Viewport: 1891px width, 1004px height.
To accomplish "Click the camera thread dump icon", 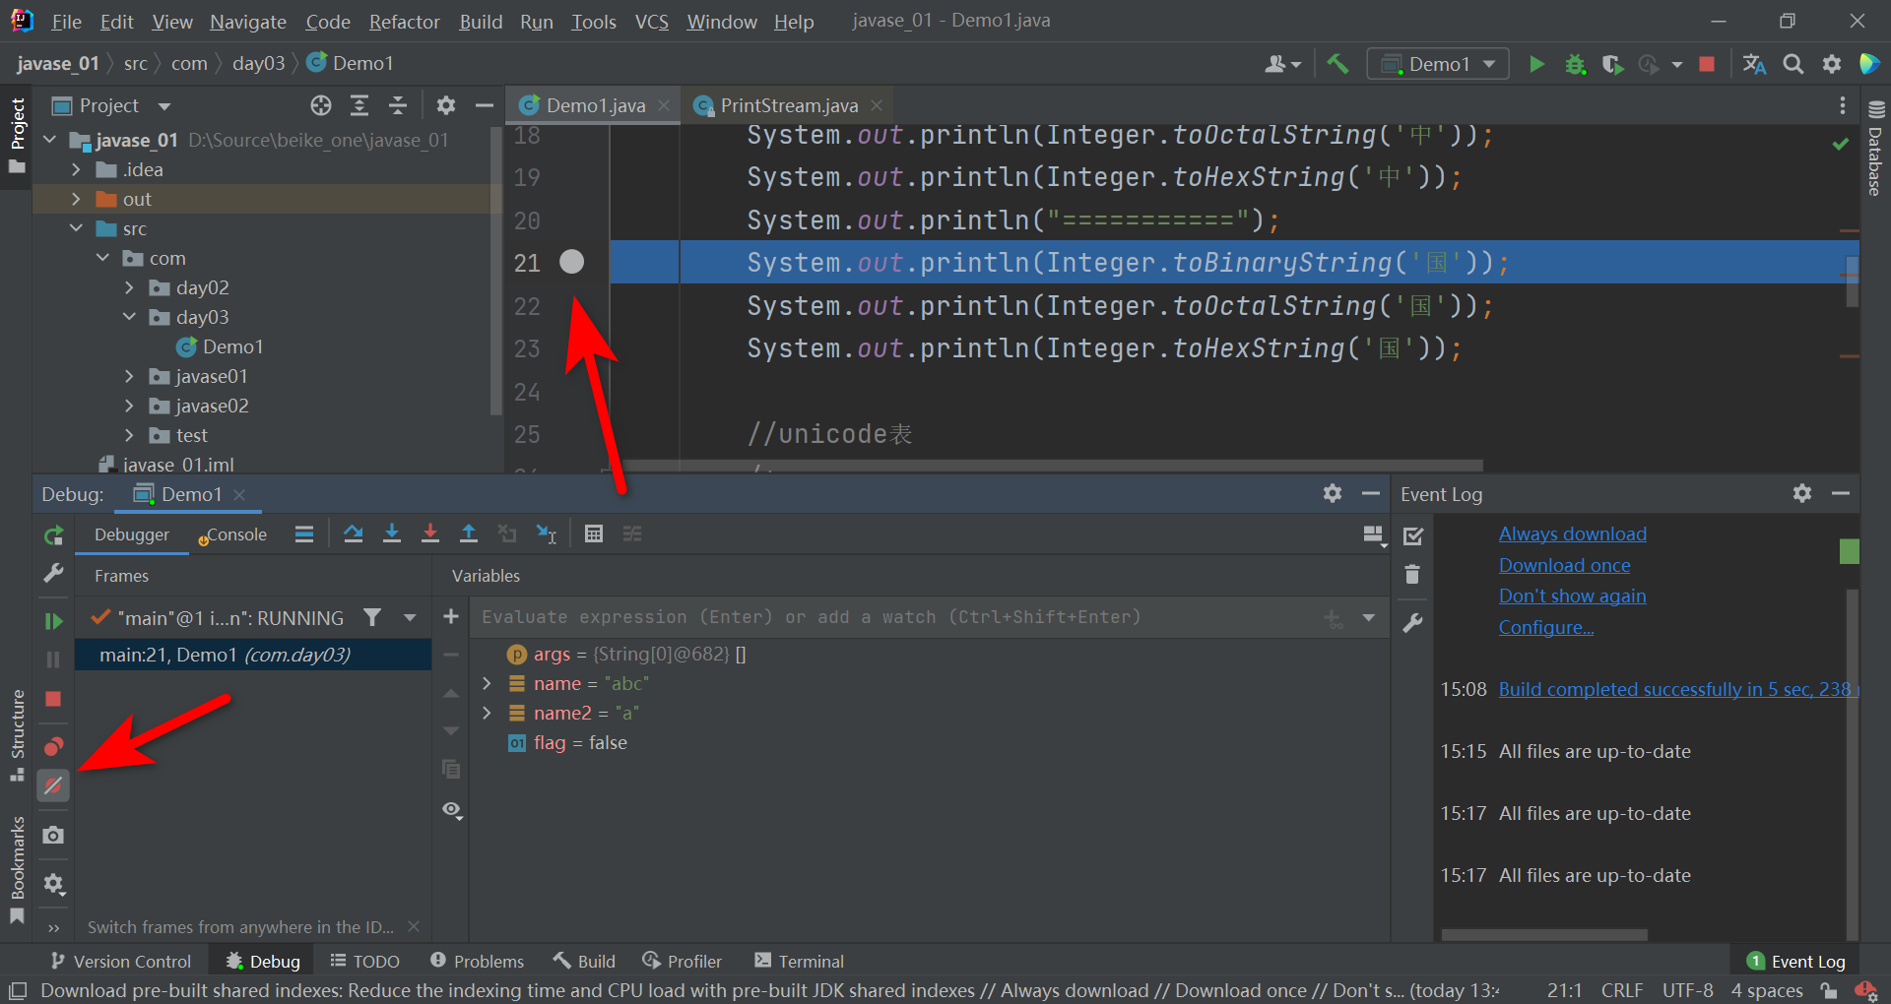I will [53, 835].
